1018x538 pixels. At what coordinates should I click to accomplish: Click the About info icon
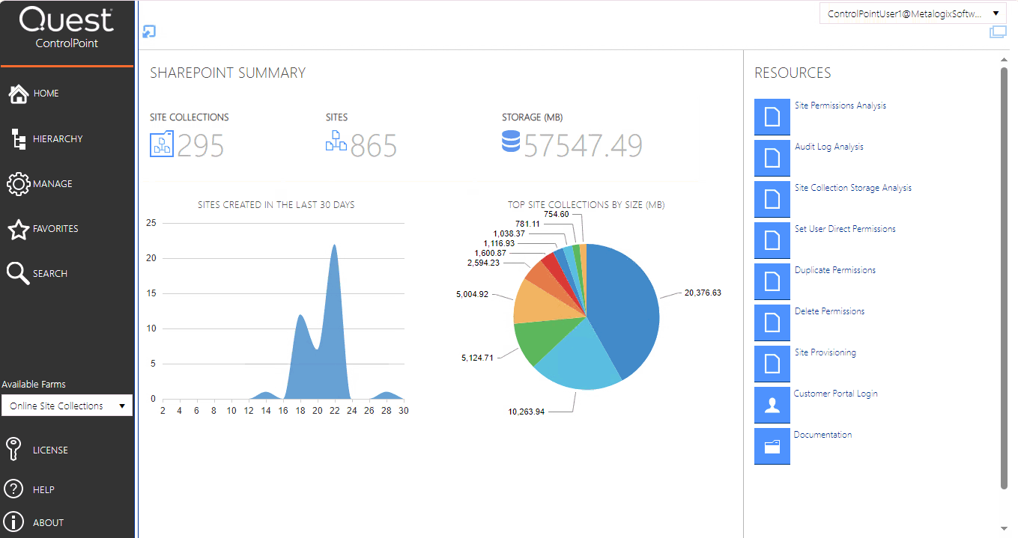pyautogui.click(x=15, y=522)
